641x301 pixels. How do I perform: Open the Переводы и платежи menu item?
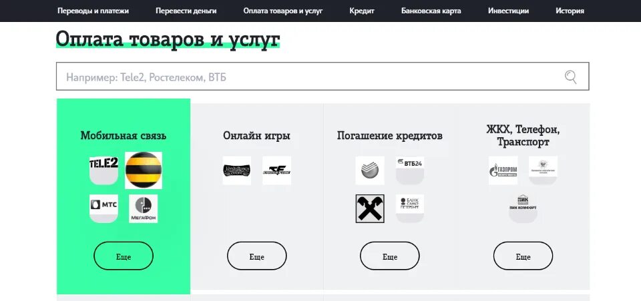click(x=93, y=11)
